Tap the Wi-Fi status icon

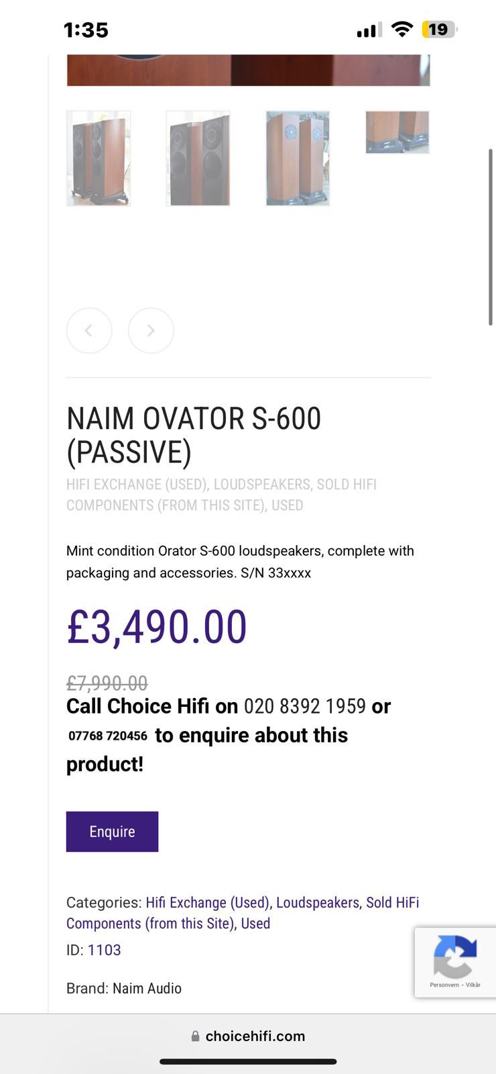(x=401, y=30)
